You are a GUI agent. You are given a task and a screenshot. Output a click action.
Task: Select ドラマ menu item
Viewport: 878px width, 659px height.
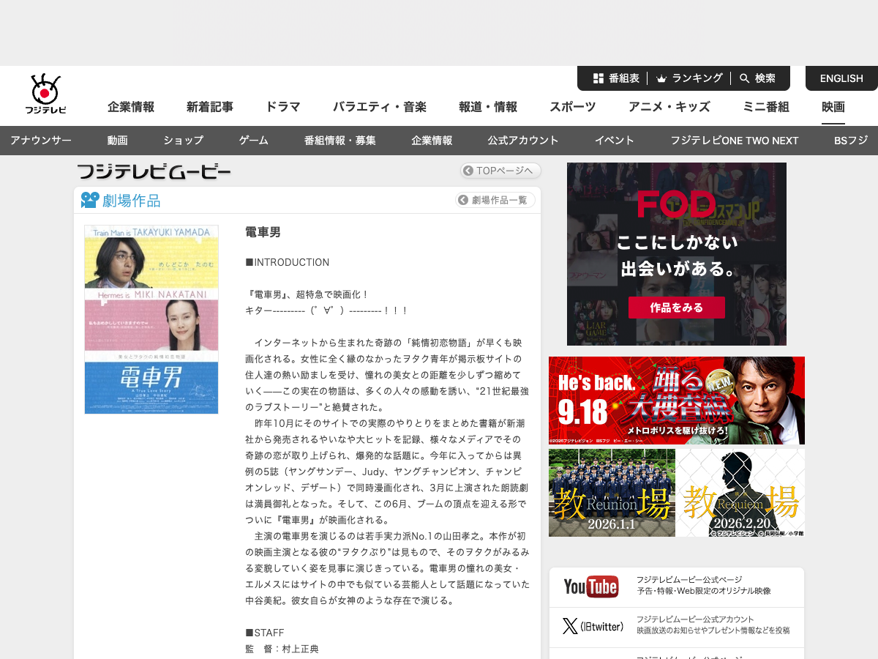(x=283, y=107)
